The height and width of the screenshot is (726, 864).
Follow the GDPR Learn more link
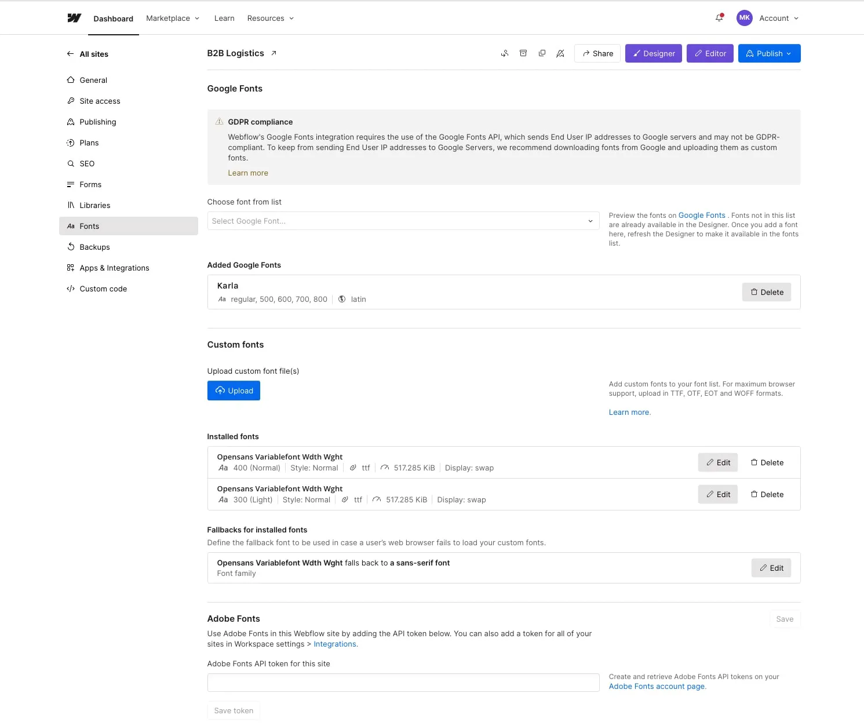click(248, 173)
